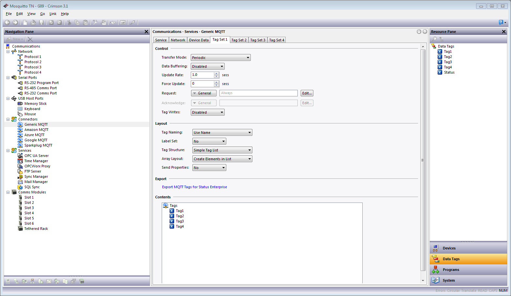The width and height of the screenshot is (511, 296).
Task: Click Export MQTT Tags for Status Enterprise link
Action: pyautogui.click(x=194, y=187)
